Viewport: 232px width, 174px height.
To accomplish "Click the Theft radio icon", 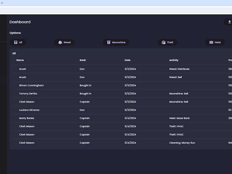I will pyautogui.click(x=164, y=42).
